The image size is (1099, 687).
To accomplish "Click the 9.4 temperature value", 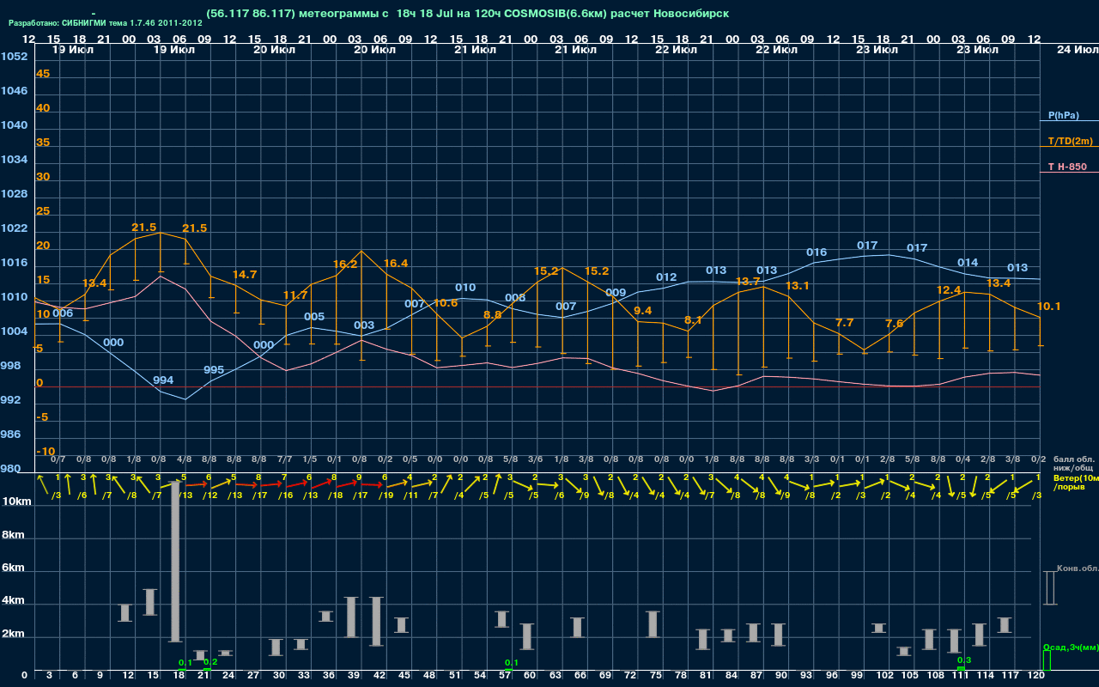I will 643,311.
